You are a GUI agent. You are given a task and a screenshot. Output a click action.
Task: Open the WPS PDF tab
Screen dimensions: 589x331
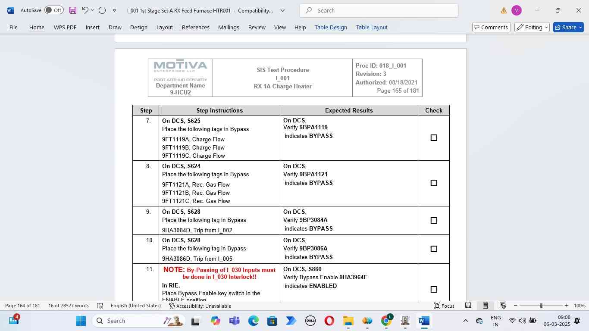point(65,27)
